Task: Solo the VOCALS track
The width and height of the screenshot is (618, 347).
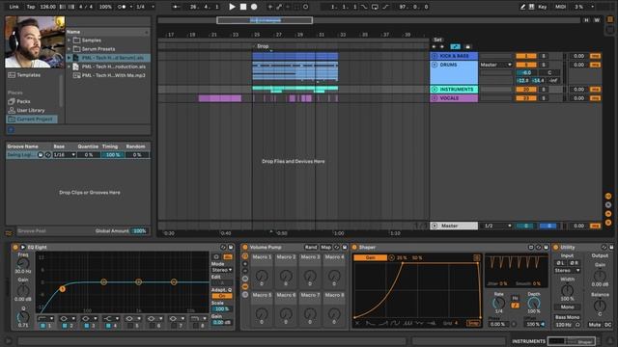Action: point(543,98)
